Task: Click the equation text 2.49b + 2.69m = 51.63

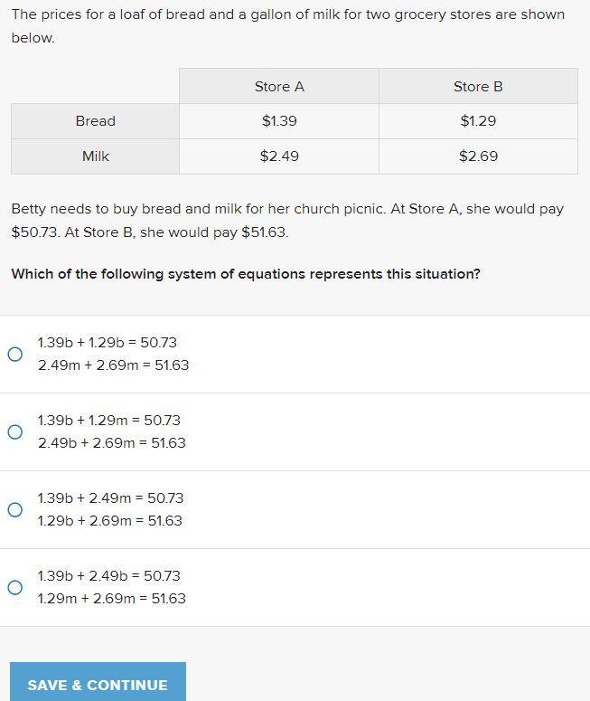Action: (x=111, y=443)
